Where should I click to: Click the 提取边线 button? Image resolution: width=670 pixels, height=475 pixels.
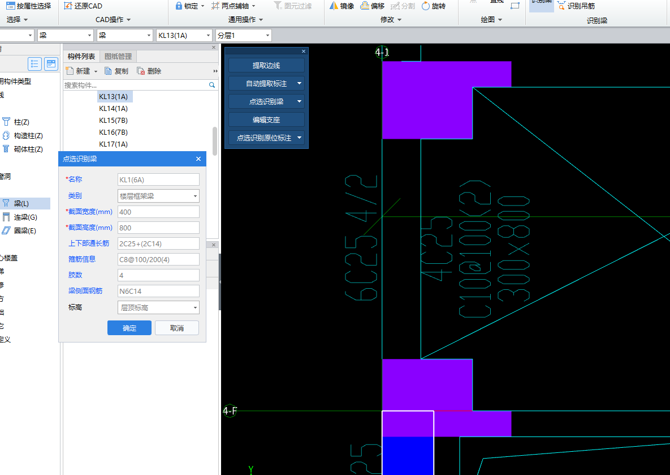[266, 66]
